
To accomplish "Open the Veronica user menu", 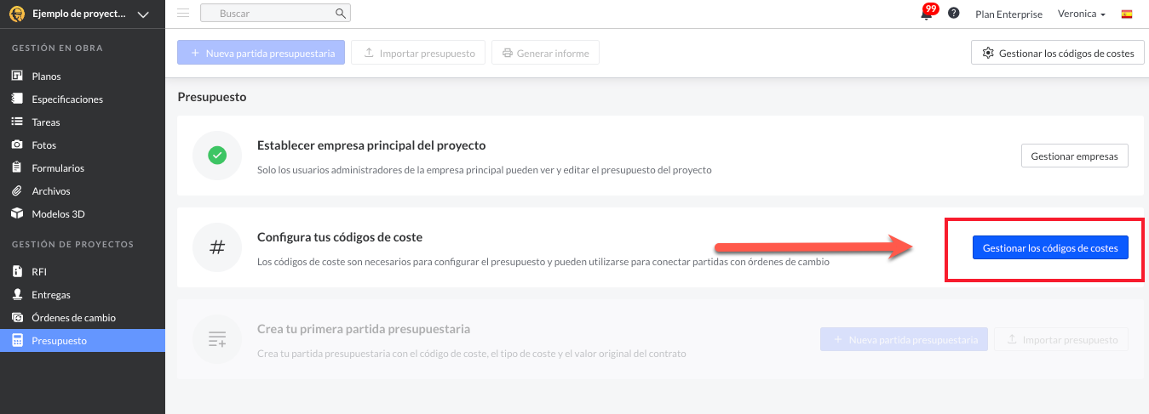I will (x=1082, y=14).
